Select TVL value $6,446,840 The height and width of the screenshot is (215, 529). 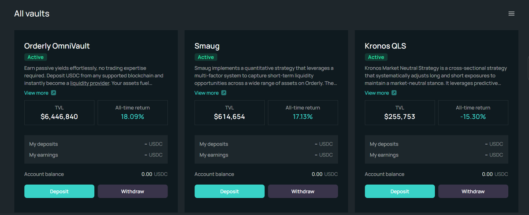59,117
